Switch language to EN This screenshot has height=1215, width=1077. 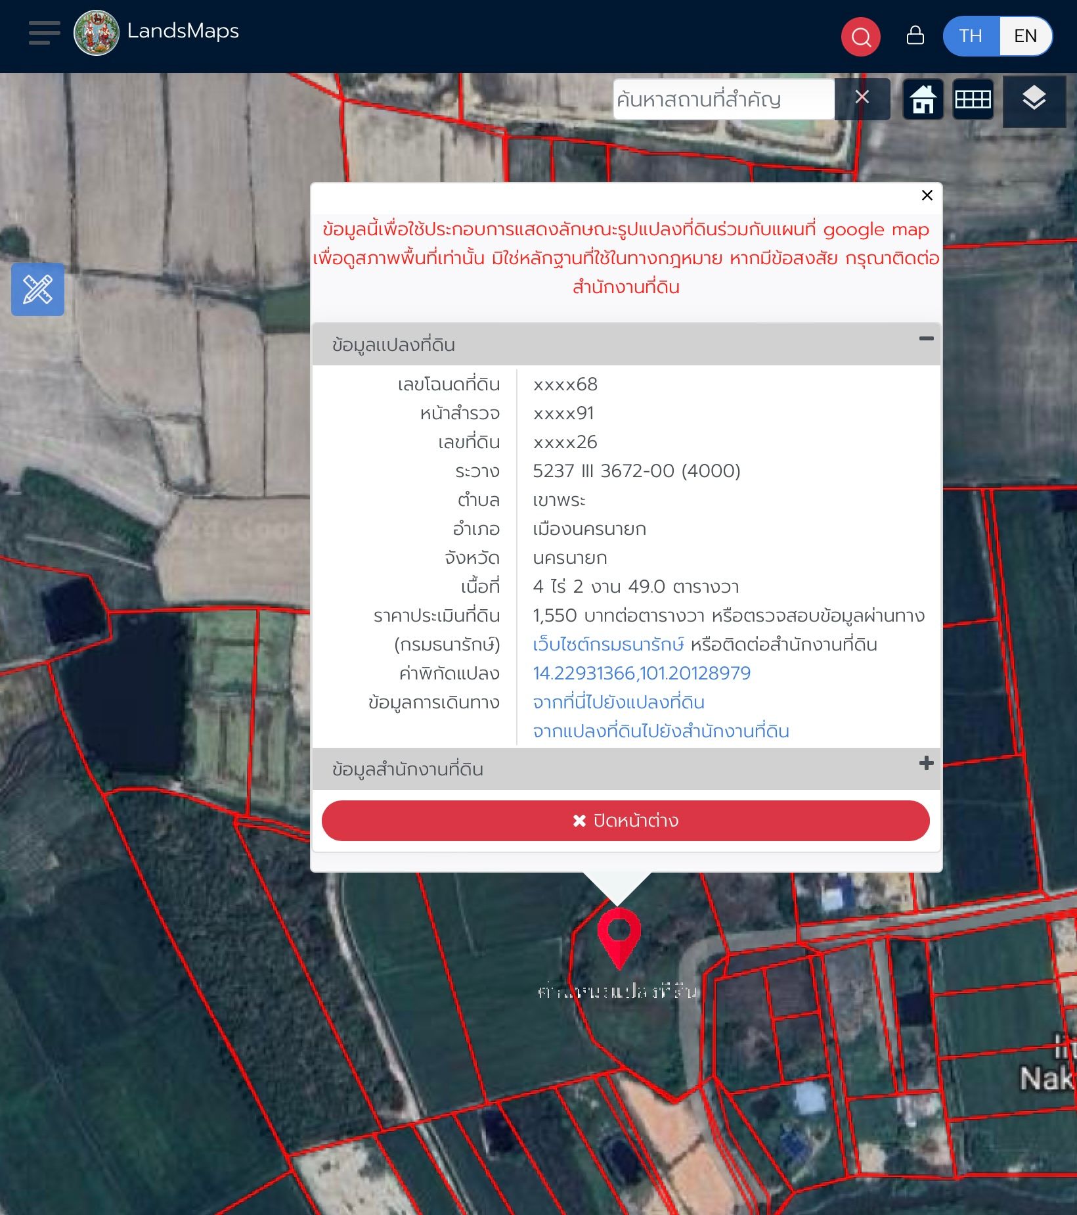[x=1025, y=36]
